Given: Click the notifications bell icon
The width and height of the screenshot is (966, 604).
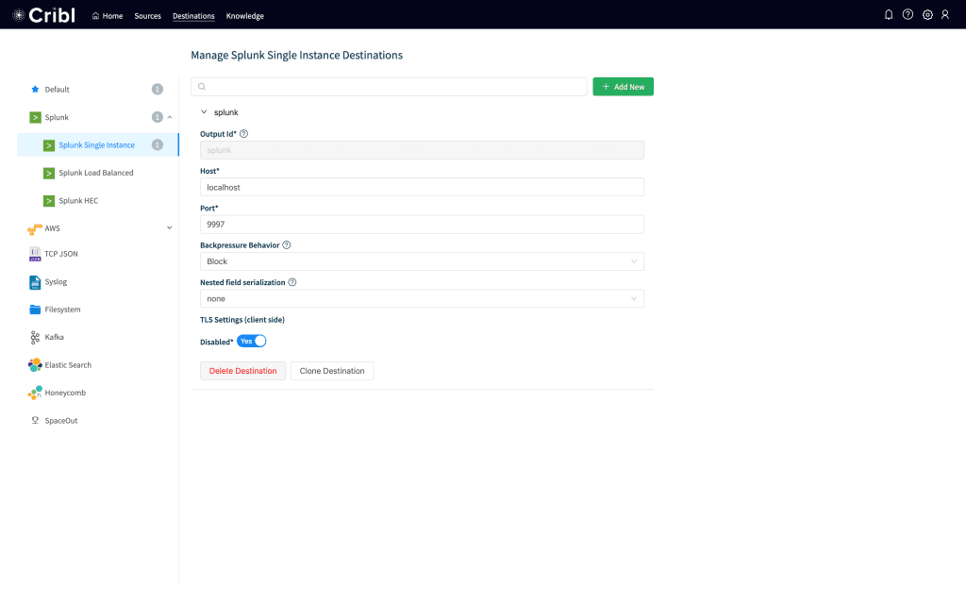Looking at the screenshot, I should coord(889,15).
